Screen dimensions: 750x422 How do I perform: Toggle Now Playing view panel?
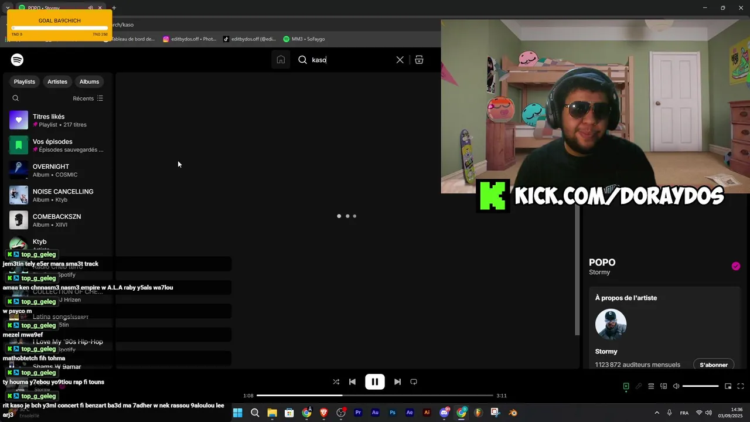(626, 386)
